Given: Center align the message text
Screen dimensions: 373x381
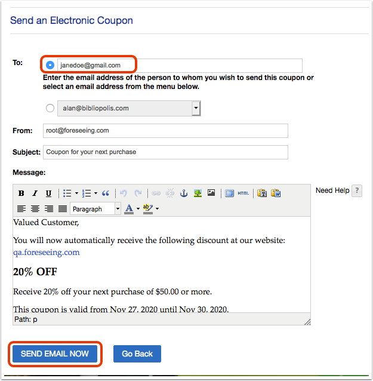Looking at the screenshot, I should click(x=35, y=209).
